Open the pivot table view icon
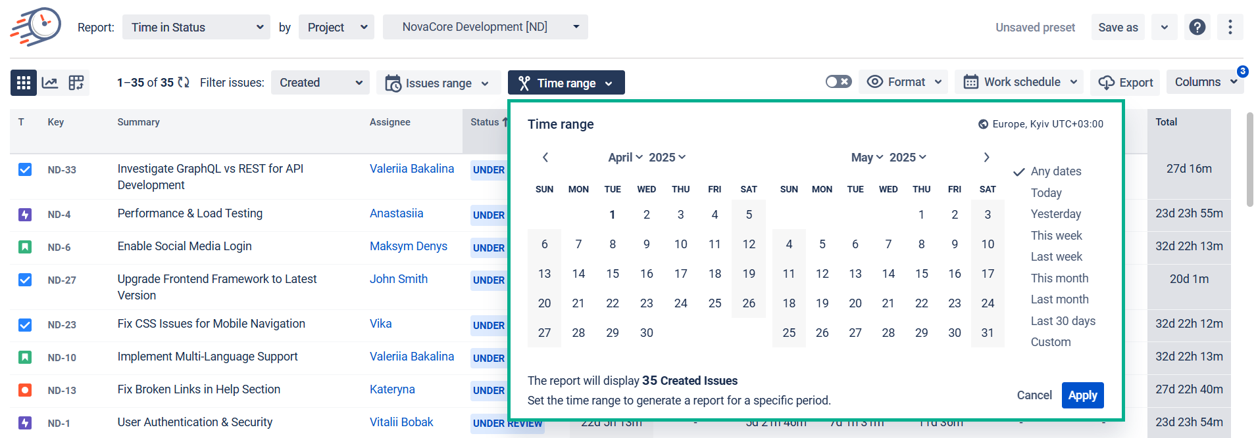Image resolution: width=1256 pixels, height=438 pixels. tap(76, 83)
